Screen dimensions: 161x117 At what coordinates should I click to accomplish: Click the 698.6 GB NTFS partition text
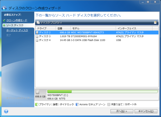tap(56, 99)
